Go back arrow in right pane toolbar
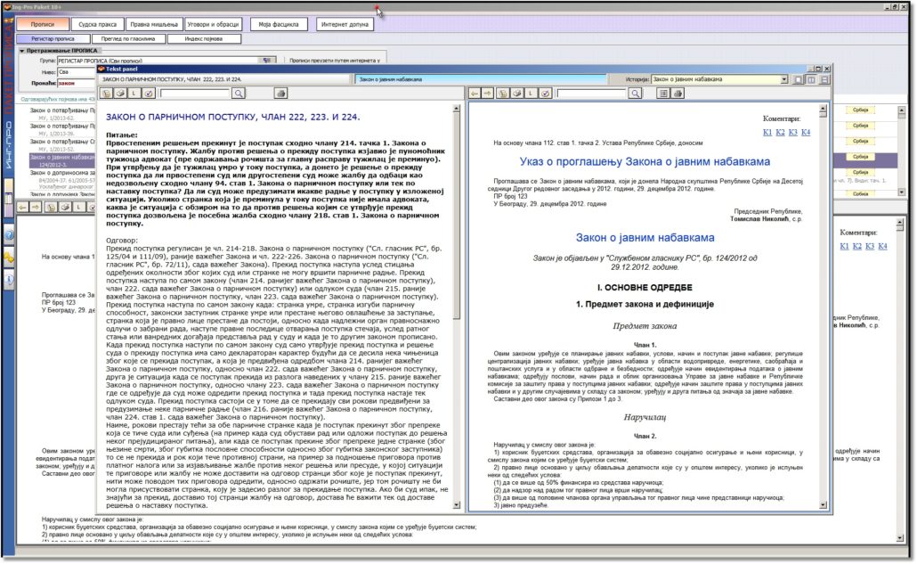Viewport: 917px width, 564px height. point(475,94)
